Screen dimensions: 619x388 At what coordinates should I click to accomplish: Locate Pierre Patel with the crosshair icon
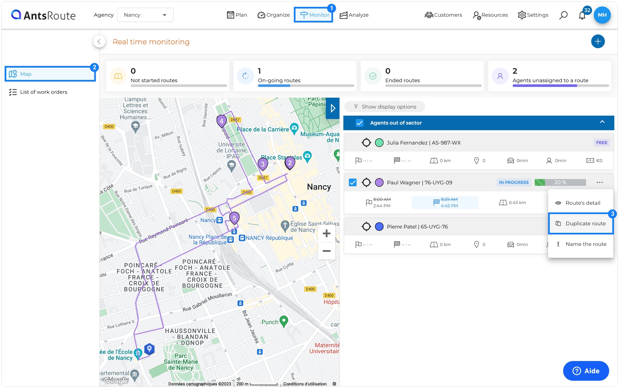point(366,226)
